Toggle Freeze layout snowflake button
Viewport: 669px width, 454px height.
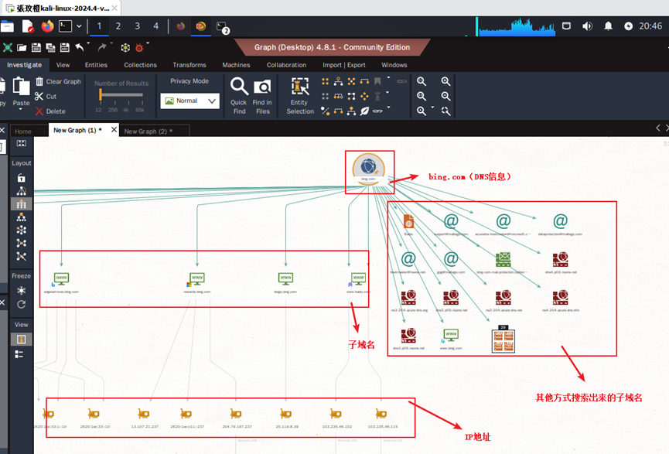click(x=22, y=291)
